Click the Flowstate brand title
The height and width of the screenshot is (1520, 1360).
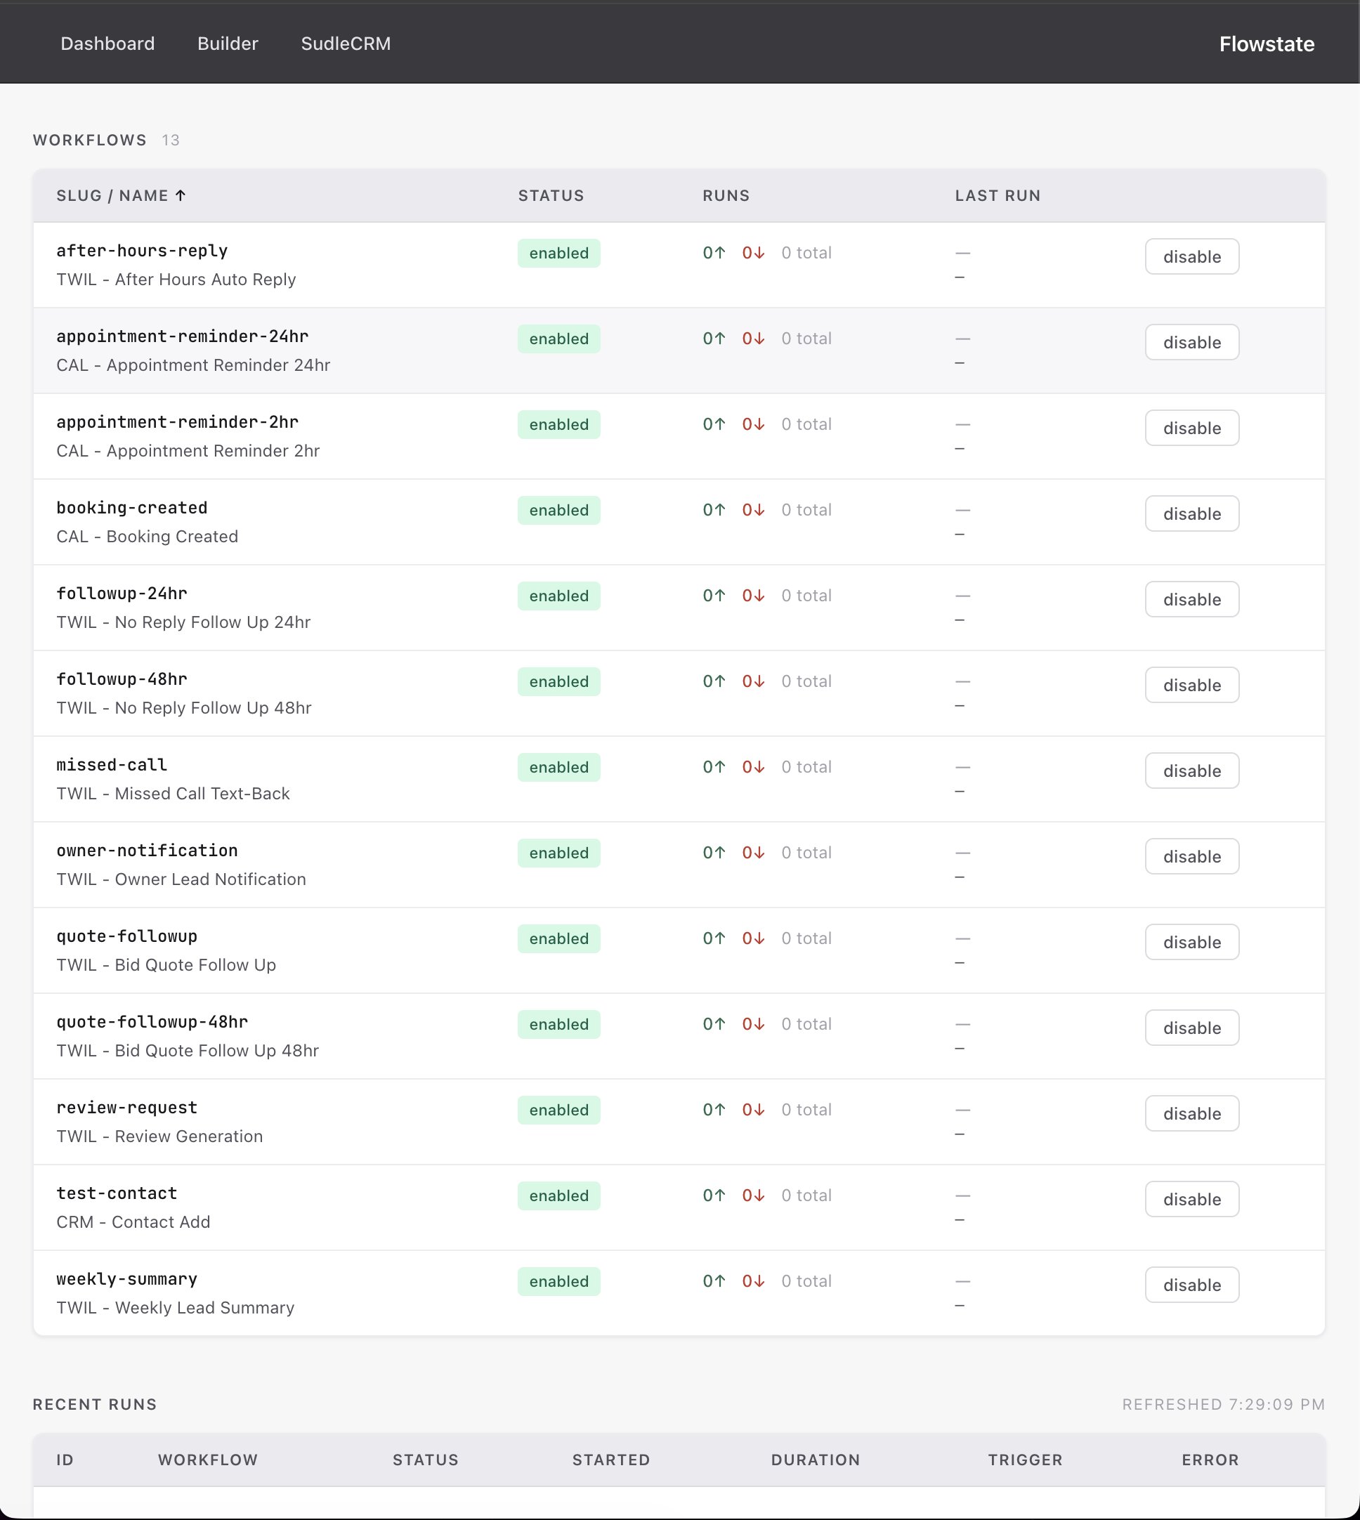click(1267, 44)
